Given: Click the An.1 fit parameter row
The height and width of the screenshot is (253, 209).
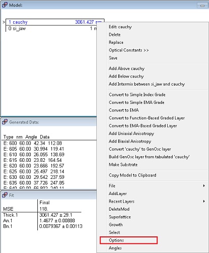Looking at the screenshot, I should coord(39,221).
